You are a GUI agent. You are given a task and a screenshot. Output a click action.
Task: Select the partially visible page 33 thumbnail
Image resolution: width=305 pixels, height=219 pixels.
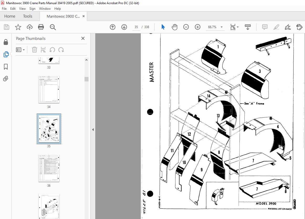pyautogui.click(x=49, y=61)
